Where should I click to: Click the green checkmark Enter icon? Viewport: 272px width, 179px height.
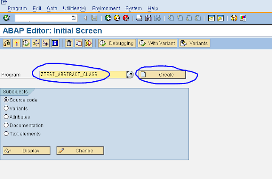pos(7,18)
